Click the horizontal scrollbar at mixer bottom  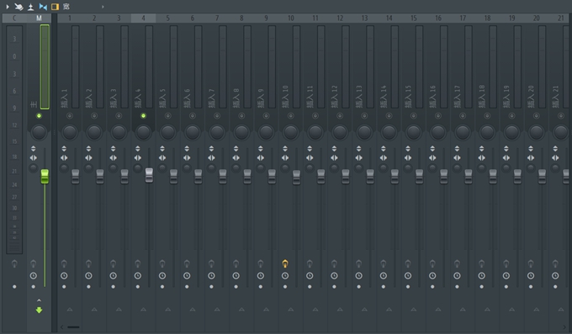[73, 327]
